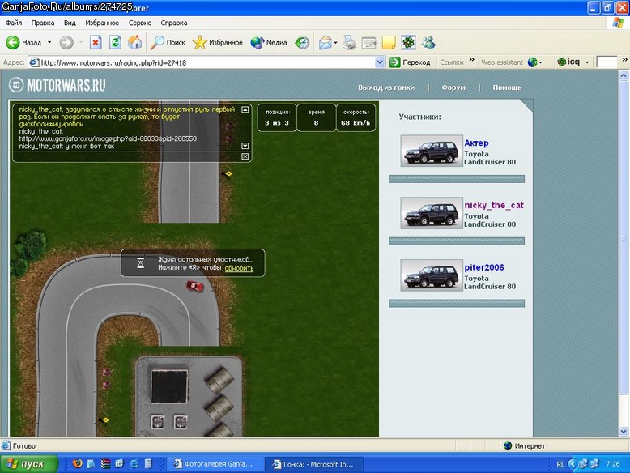Expand the Back button history dropdown
Screen dimensions: 630x473
point(49,42)
